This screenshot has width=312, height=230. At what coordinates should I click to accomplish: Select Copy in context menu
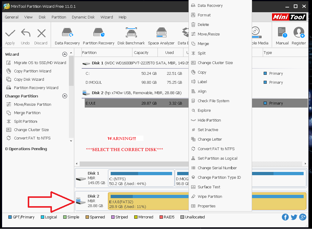point(220,72)
